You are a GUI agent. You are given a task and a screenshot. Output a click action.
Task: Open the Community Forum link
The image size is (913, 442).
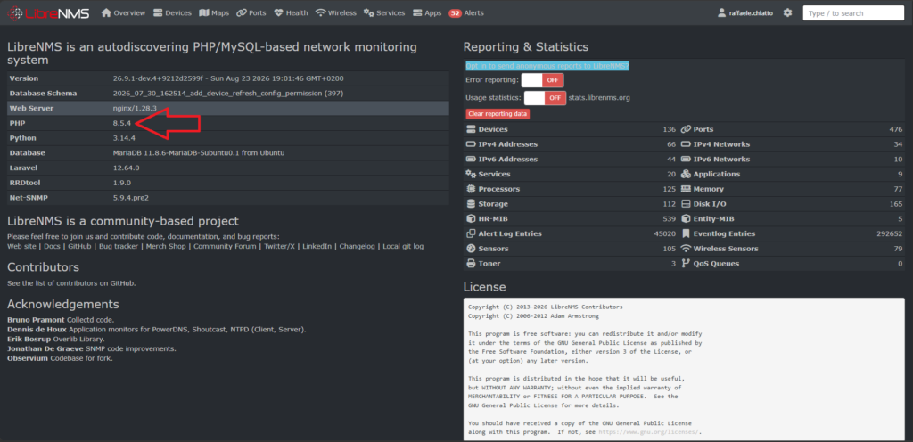tap(225, 247)
